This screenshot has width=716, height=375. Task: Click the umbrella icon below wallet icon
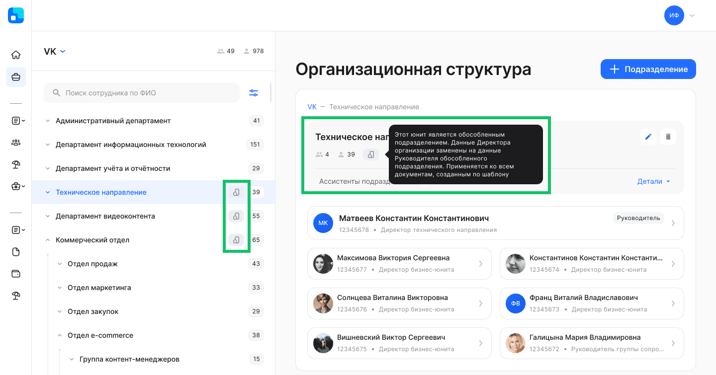pyautogui.click(x=16, y=296)
